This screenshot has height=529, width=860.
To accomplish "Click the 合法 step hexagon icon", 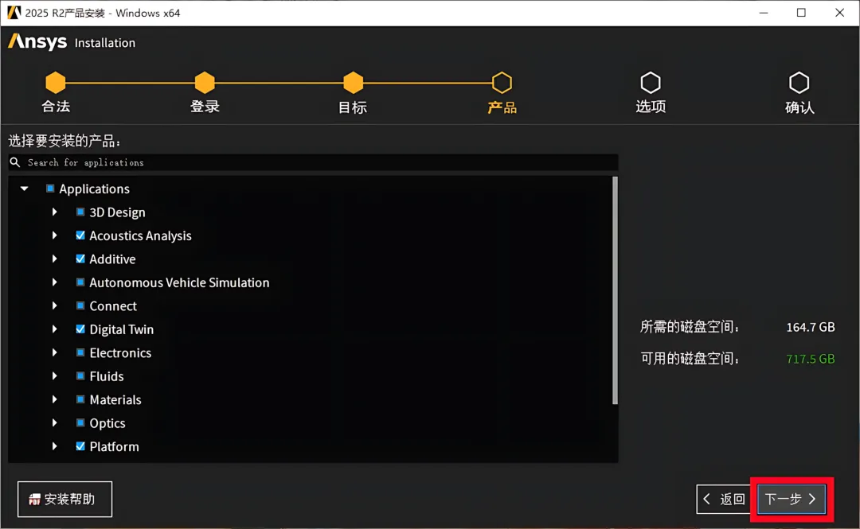I will (56, 83).
